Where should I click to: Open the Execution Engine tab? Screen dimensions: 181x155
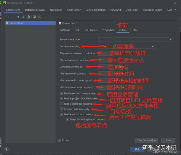click(153, 10)
